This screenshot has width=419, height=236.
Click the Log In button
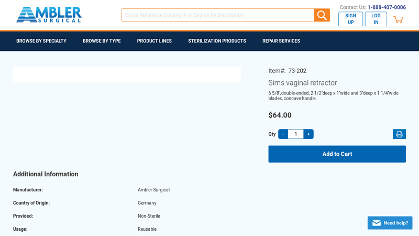click(x=376, y=19)
